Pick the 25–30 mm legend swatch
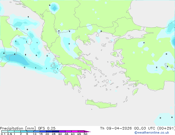This screenshot has width=175, height=135. tap(55, 131)
